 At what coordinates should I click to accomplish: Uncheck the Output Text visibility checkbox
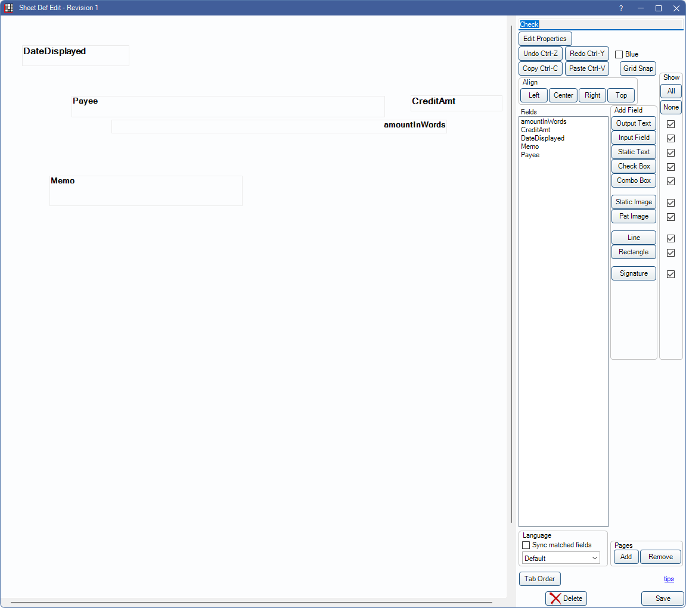coord(671,124)
